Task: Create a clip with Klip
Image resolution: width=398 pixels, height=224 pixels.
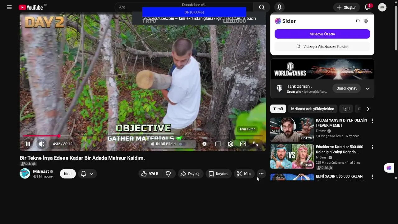Action: pos(244,174)
